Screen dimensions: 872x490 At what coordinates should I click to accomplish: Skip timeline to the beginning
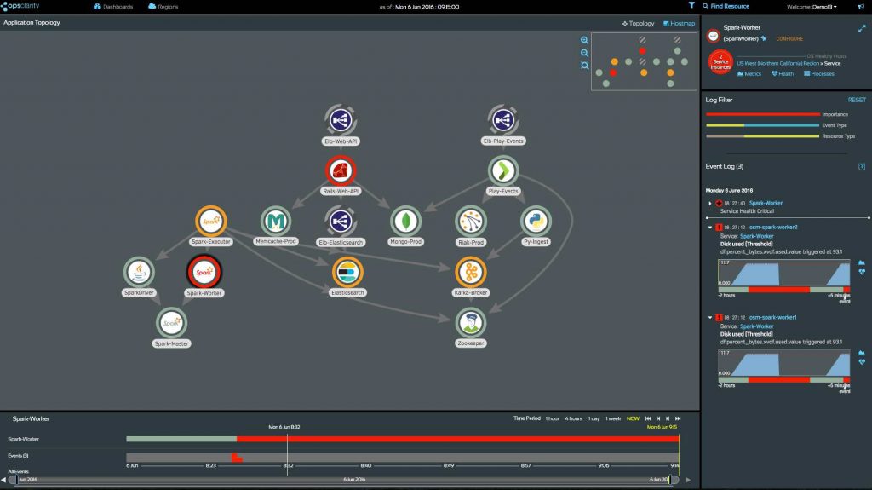pos(648,418)
